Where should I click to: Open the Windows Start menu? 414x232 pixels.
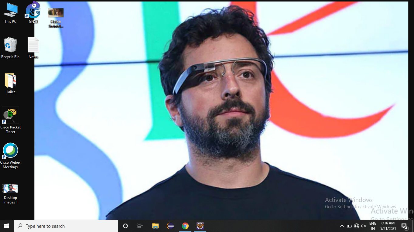tap(7, 226)
